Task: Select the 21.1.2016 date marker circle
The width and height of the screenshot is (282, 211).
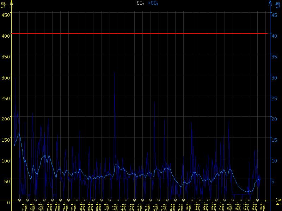Action: click(19, 200)
